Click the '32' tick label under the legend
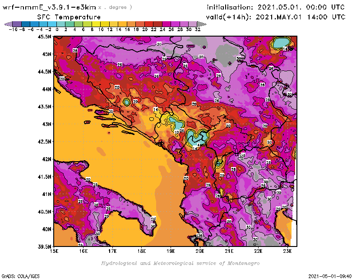Screen dimensions: 361x279 pyautogui.click(x=198, y=29)
